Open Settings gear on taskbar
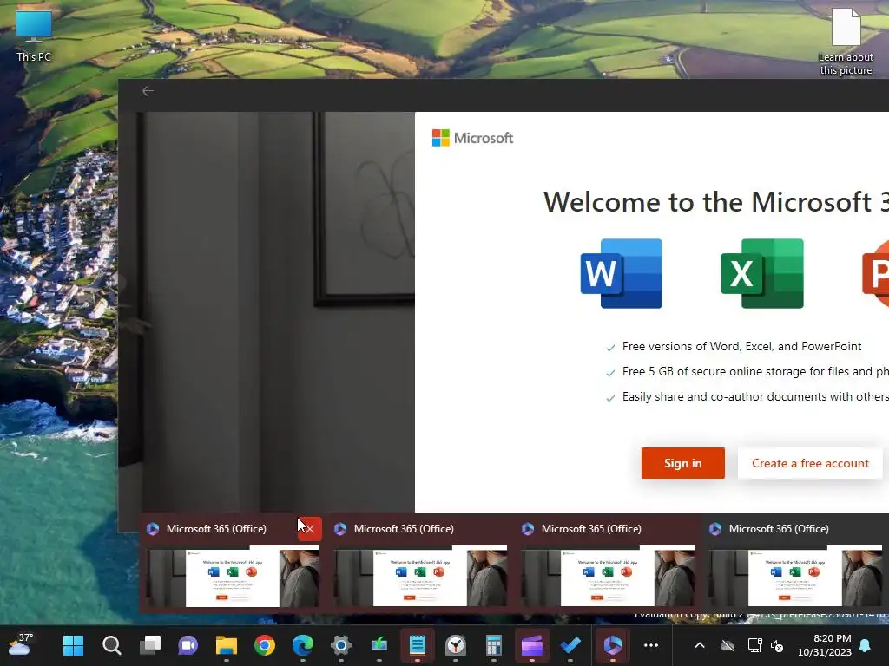 pos(340,645)
